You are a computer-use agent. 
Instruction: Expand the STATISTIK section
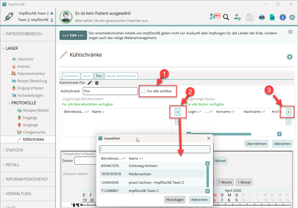coord(15,150)
